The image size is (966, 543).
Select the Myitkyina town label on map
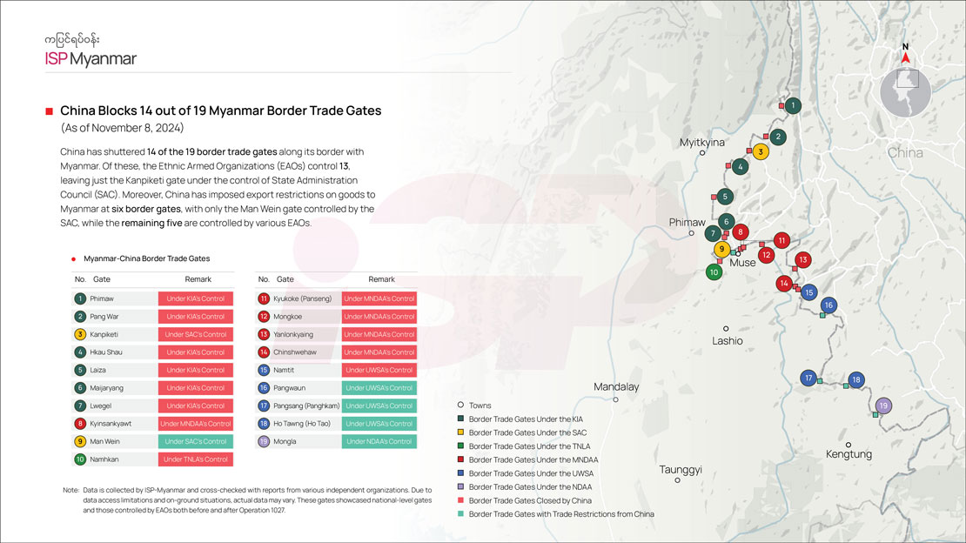click(701, 142)
